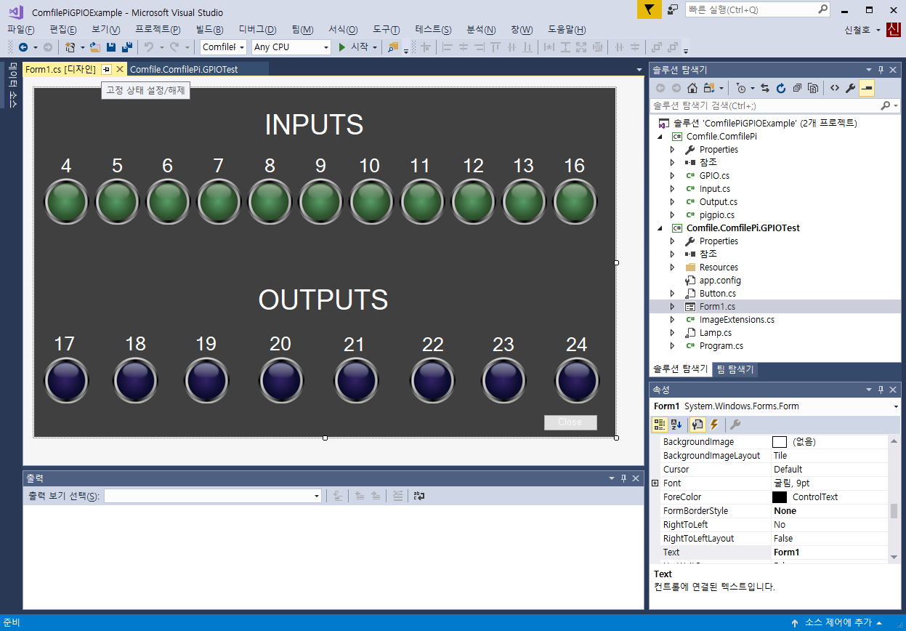Switch to the 팀 탐색기 tab
Viewport: 906px width, 631px height.
pos(735,369)
